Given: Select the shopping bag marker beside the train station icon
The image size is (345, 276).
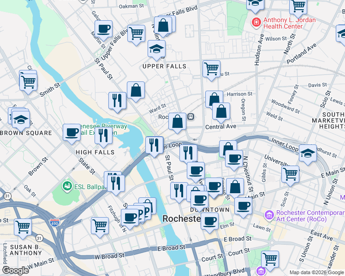Looking at the screenshot, I should pyautogui.click(x=177, y=121).
